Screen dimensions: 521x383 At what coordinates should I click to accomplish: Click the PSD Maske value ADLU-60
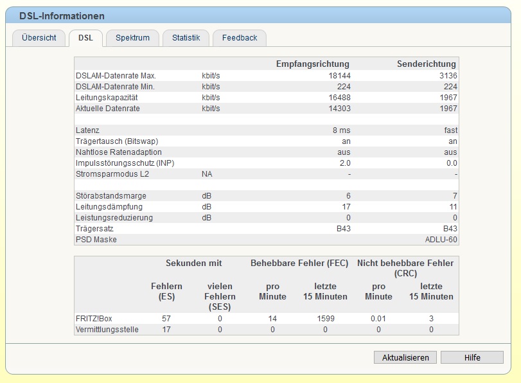(x=441, y=240)
